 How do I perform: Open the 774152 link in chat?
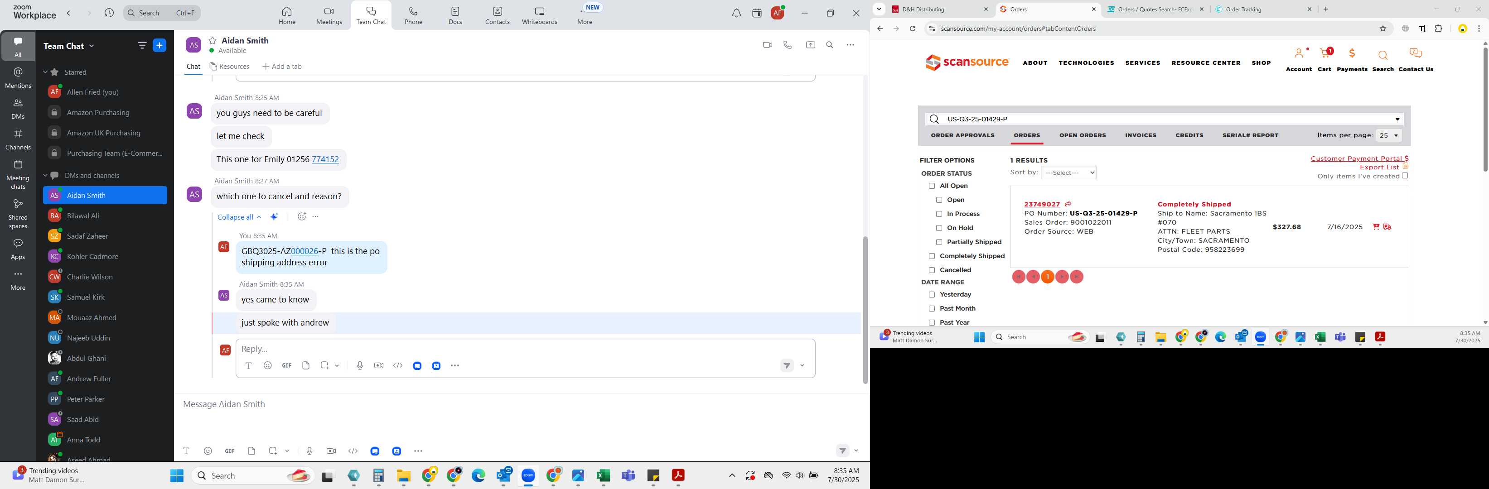click(x=325, y=159)
